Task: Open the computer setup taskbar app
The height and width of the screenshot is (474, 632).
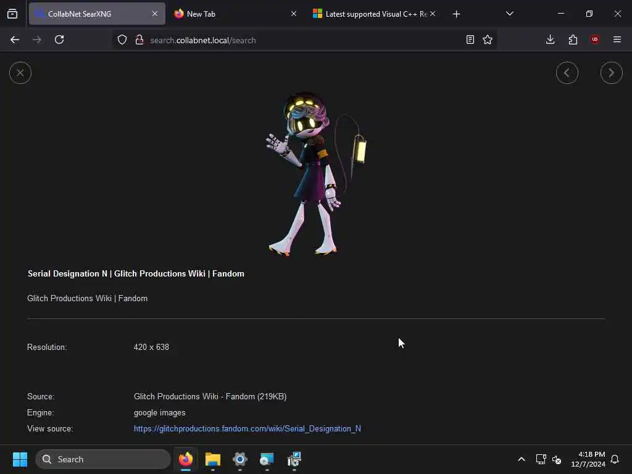Action: tap(294, 459)
